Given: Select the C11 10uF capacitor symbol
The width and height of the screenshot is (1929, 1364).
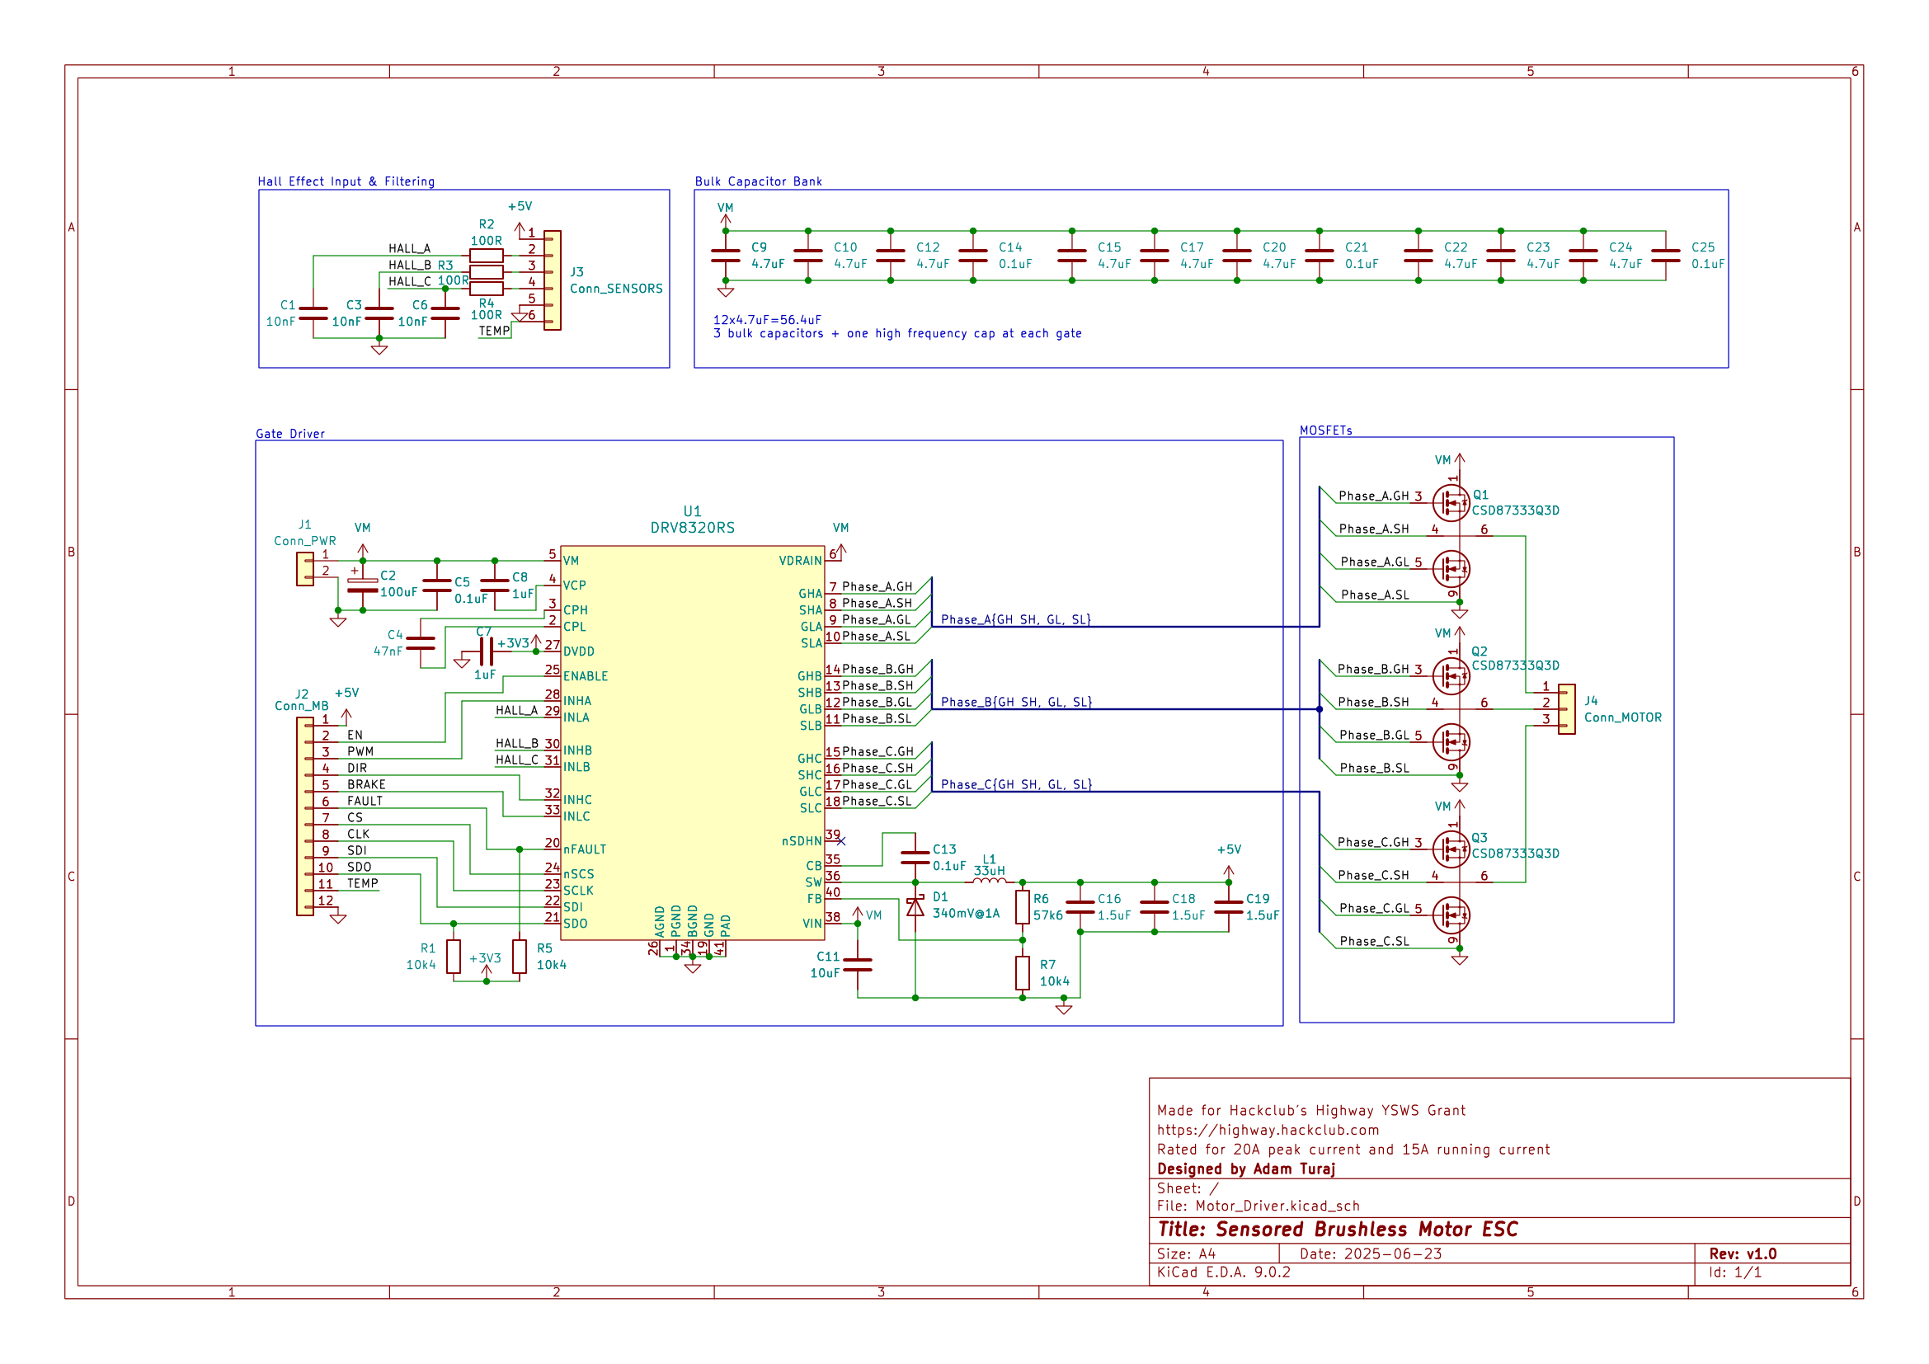Looking at the screenshot, I should (858, 965).
